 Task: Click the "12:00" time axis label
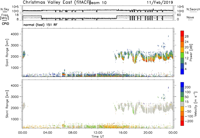pyautogui.click(x=98, y=133)
